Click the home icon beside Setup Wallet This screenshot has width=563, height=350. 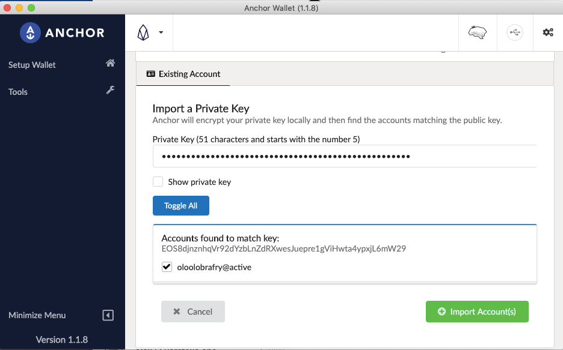point(110,63)
